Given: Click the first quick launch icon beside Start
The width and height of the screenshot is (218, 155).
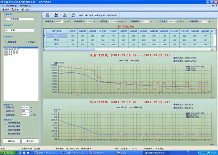Looking at the screenshot, I should tap(20, 153).
